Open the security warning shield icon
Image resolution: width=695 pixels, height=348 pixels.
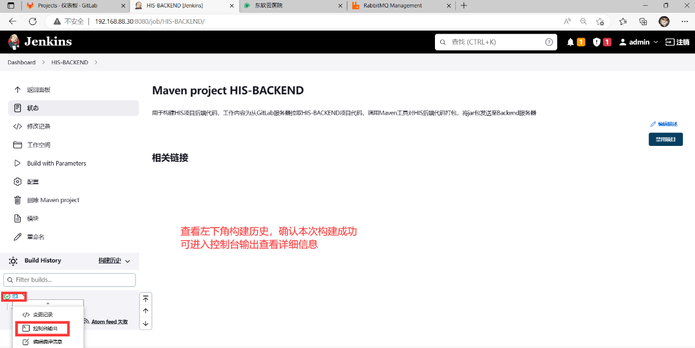pyautogui.click(x=597, y=42)
